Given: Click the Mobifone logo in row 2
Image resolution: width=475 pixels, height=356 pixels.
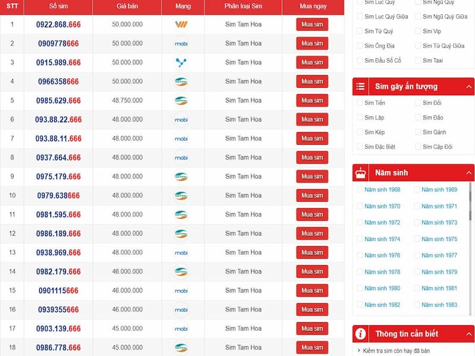Looking at the screenshot, I should point(181,43).
